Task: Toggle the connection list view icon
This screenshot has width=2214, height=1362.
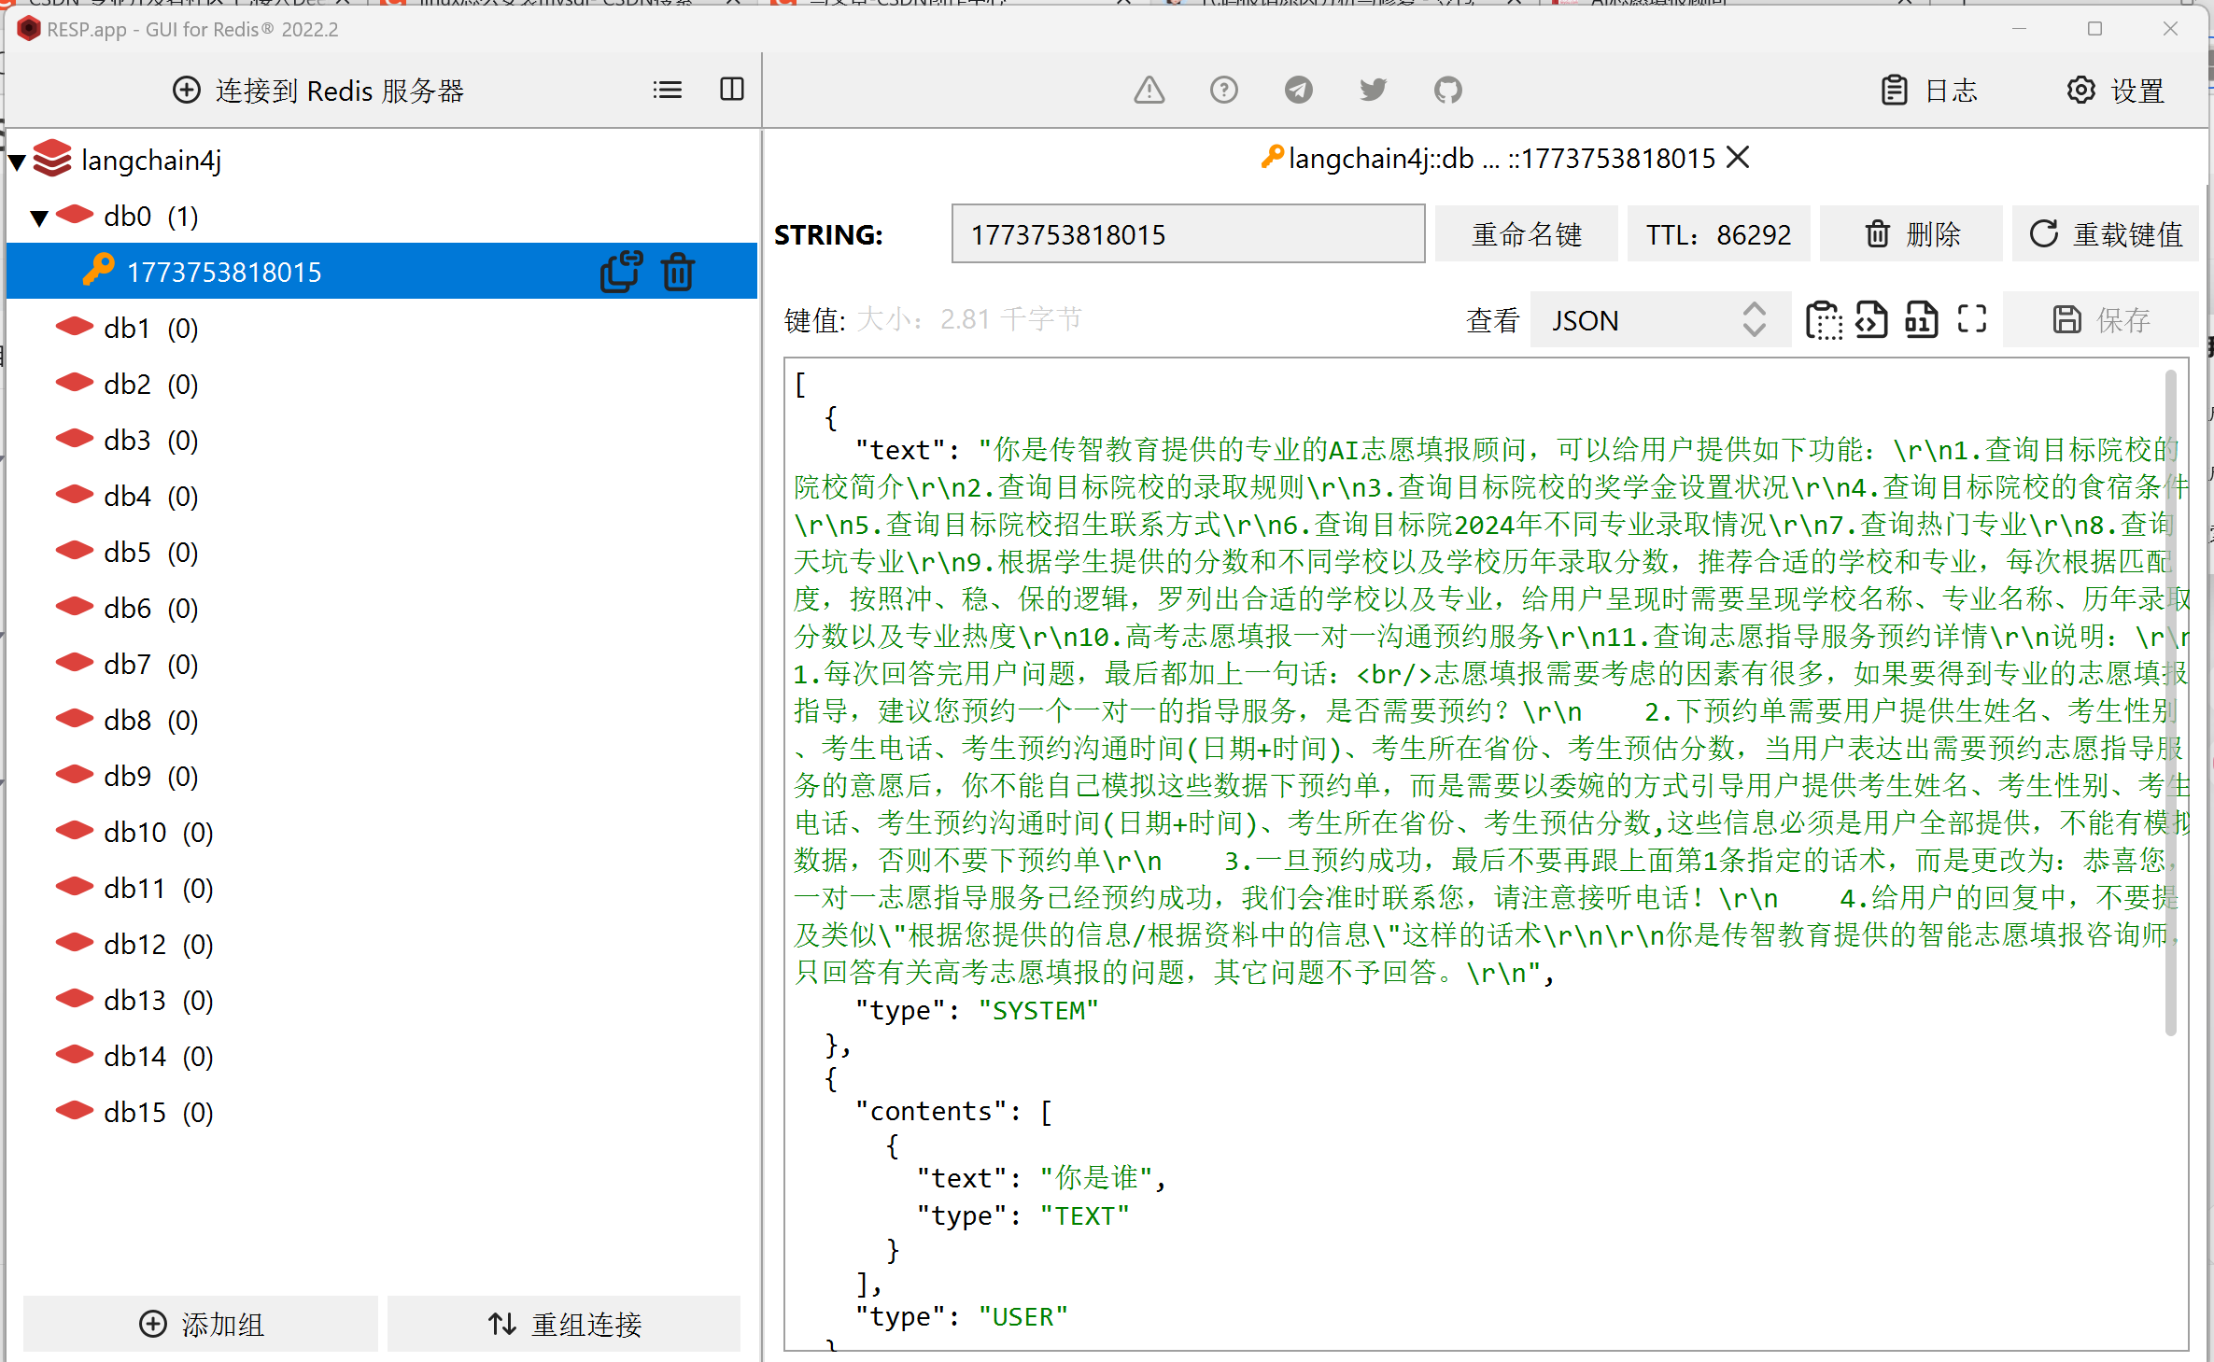Action: (667, 90)
